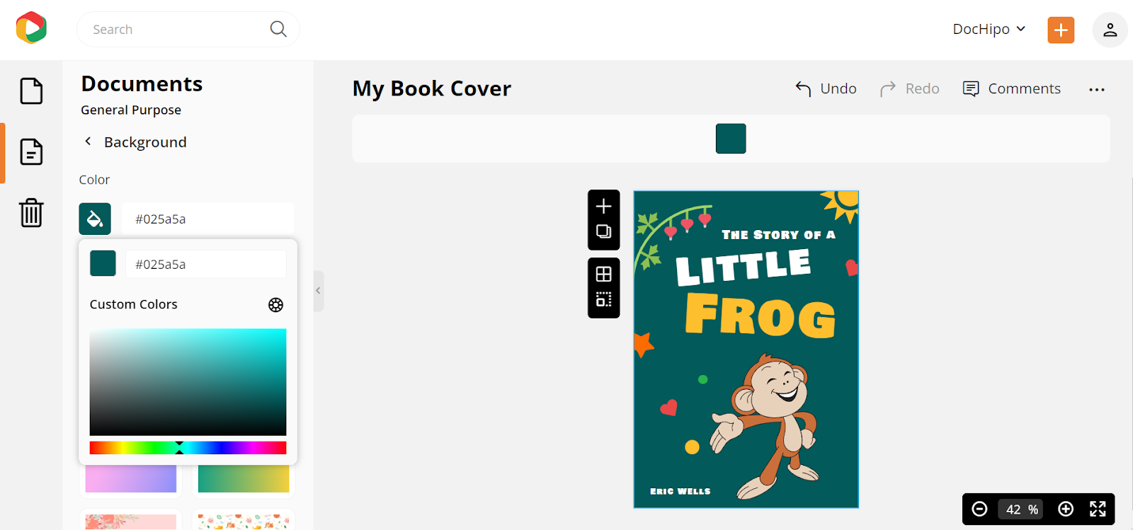The image size is (1133, 530).
Task: Duplicate the page using copy icon
Action: click(603, 232)
